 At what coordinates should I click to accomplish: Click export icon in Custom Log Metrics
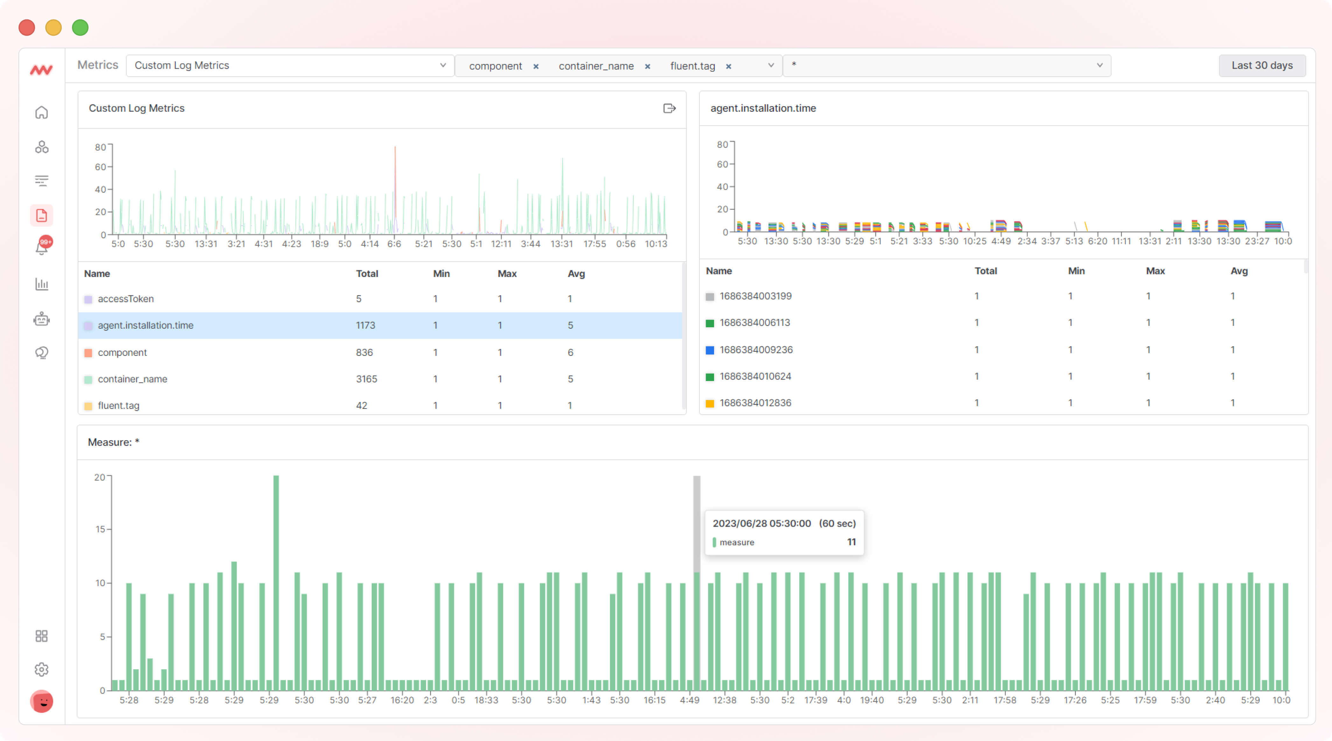coord(669,108)
